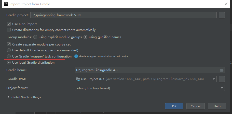Close the Import Project dialog
232x114 pixels.
click(x=226, y=4)
